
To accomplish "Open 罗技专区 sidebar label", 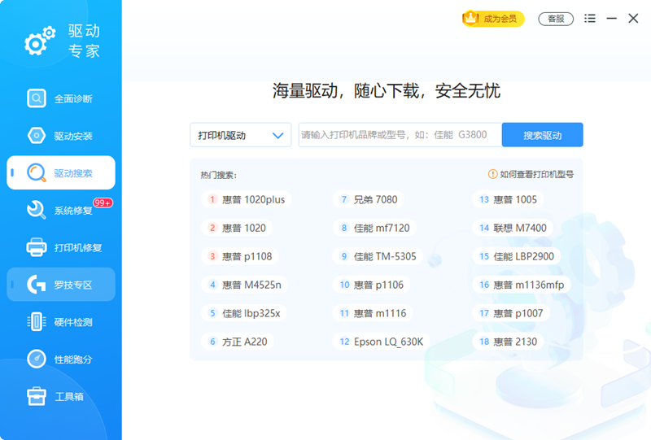I will 73,285.
